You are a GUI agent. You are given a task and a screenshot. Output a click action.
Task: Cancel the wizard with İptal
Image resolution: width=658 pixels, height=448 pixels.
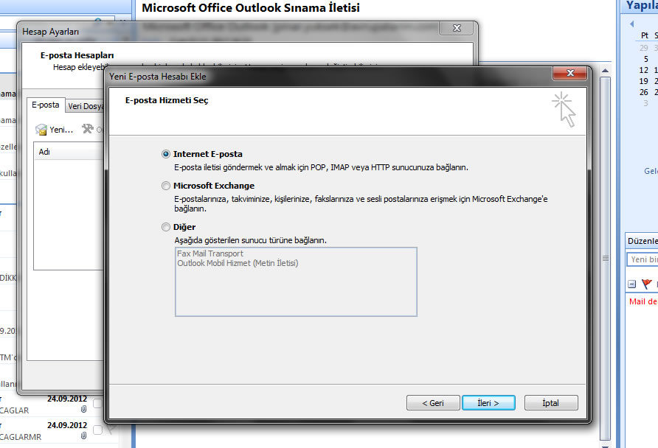(550, 403)
